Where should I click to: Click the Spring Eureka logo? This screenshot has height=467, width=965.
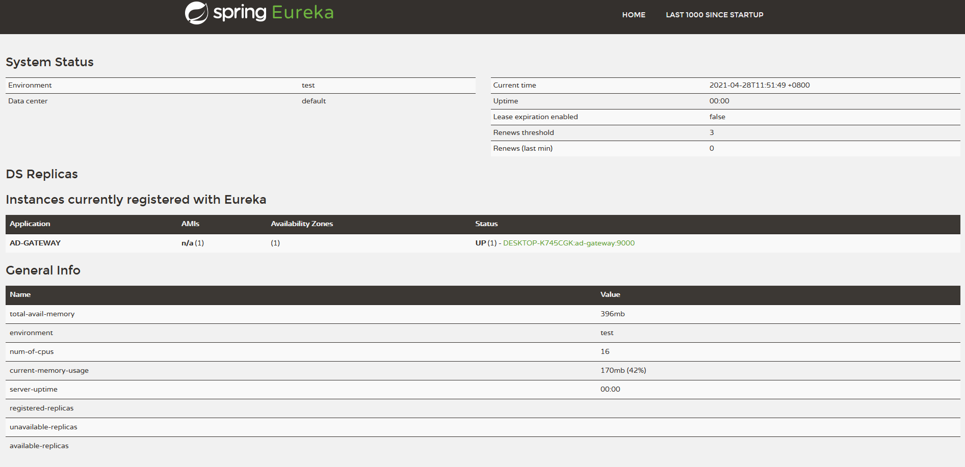tap(259, 13)
